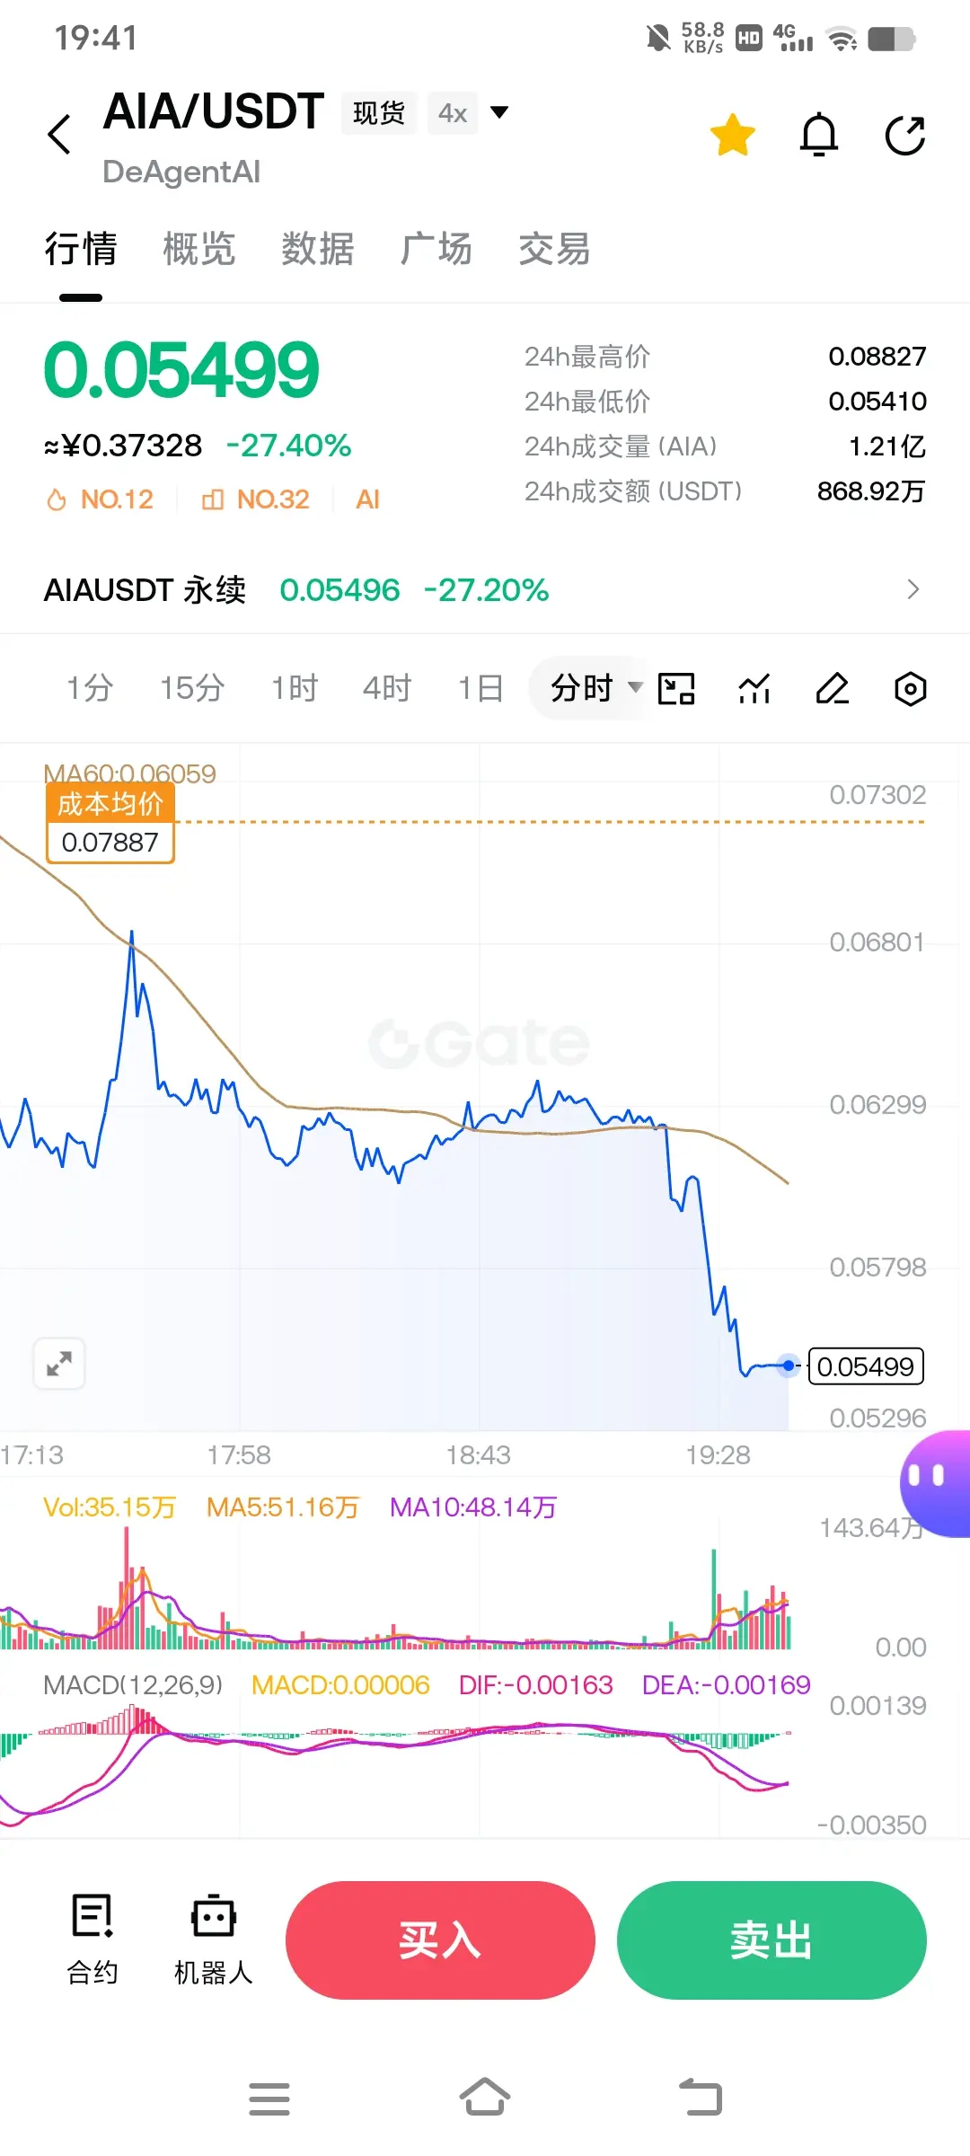This screenshot has height=2156, width=970.
Task: Open price alert bell icon
Action: click(x=818, y=135)
